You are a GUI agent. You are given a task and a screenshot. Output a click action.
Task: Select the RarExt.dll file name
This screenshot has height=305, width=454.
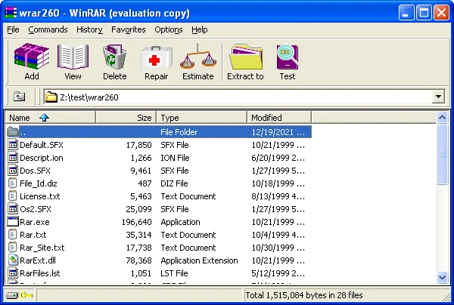tap(38, 260)
